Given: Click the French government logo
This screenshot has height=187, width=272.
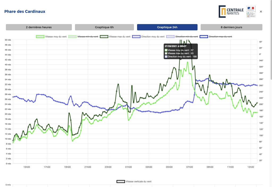Looking at the screenshot, I should click(x=251, y=12).
